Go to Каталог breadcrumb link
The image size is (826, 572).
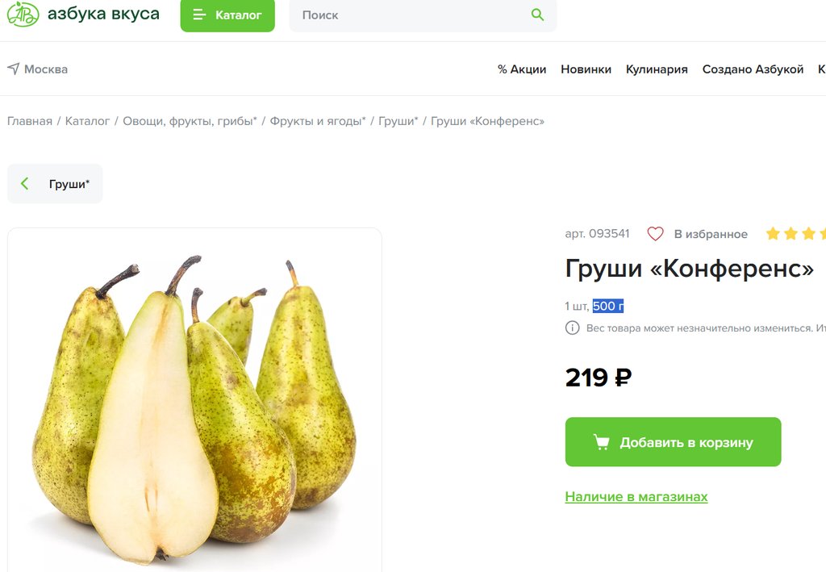[x=87, y=121]
